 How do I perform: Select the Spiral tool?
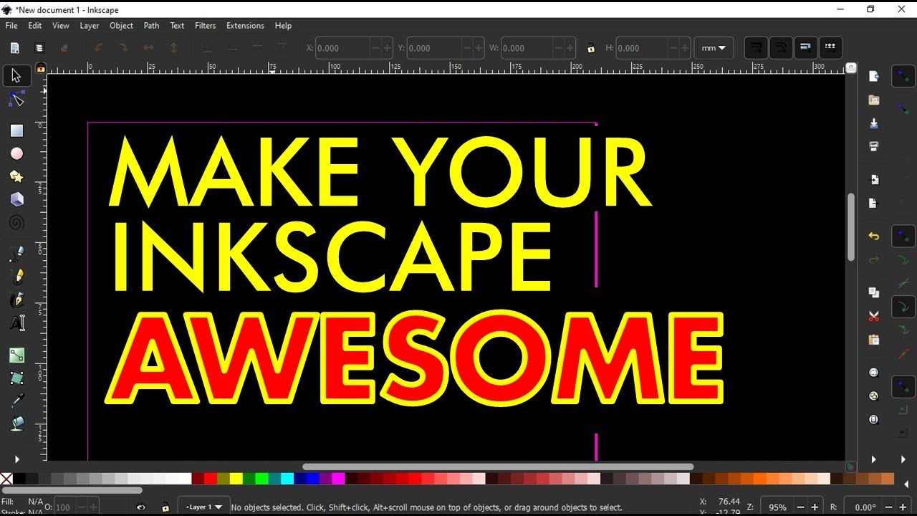click(x=16, y=223)
